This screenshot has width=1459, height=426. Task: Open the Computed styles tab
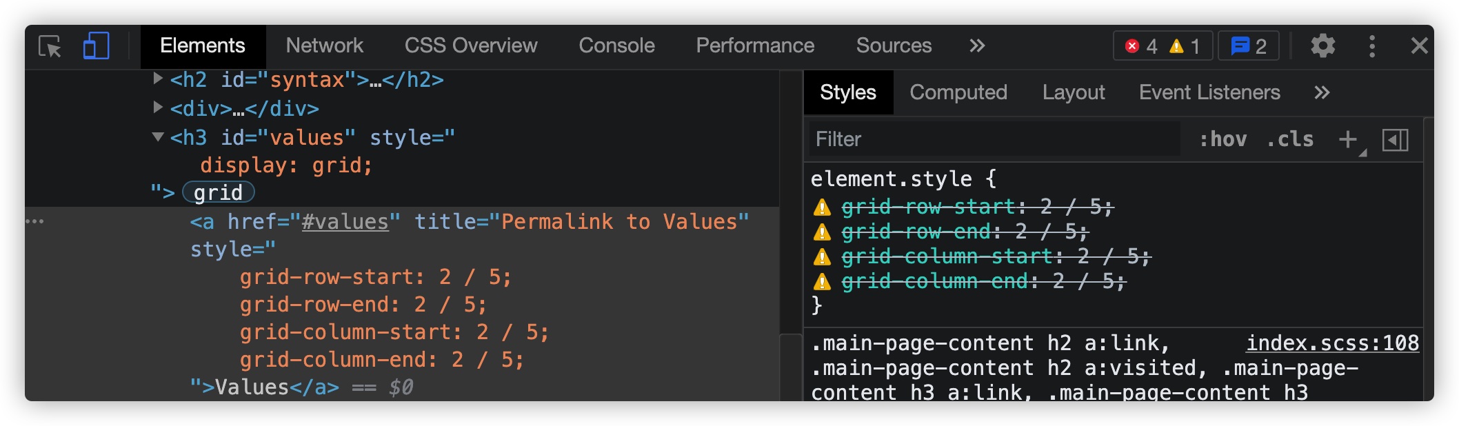958,92
